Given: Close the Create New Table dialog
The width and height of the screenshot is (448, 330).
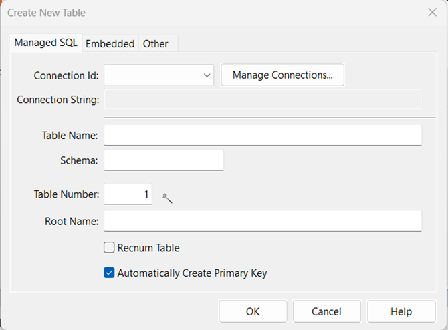Looking at the screenshot, I should [x=432, y=12].
